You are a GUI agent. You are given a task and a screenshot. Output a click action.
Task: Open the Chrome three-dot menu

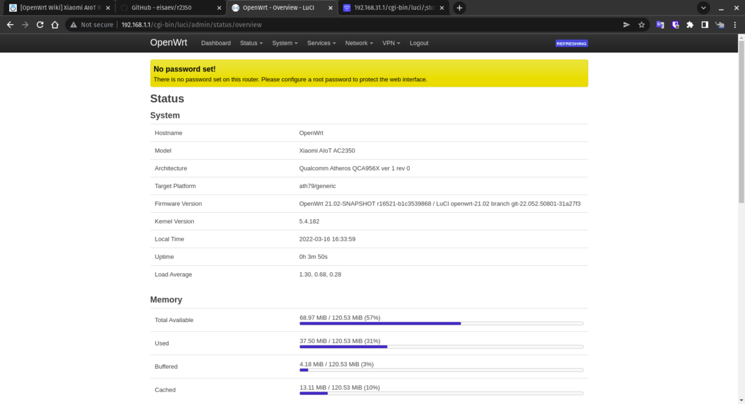[x=735, y=25]
